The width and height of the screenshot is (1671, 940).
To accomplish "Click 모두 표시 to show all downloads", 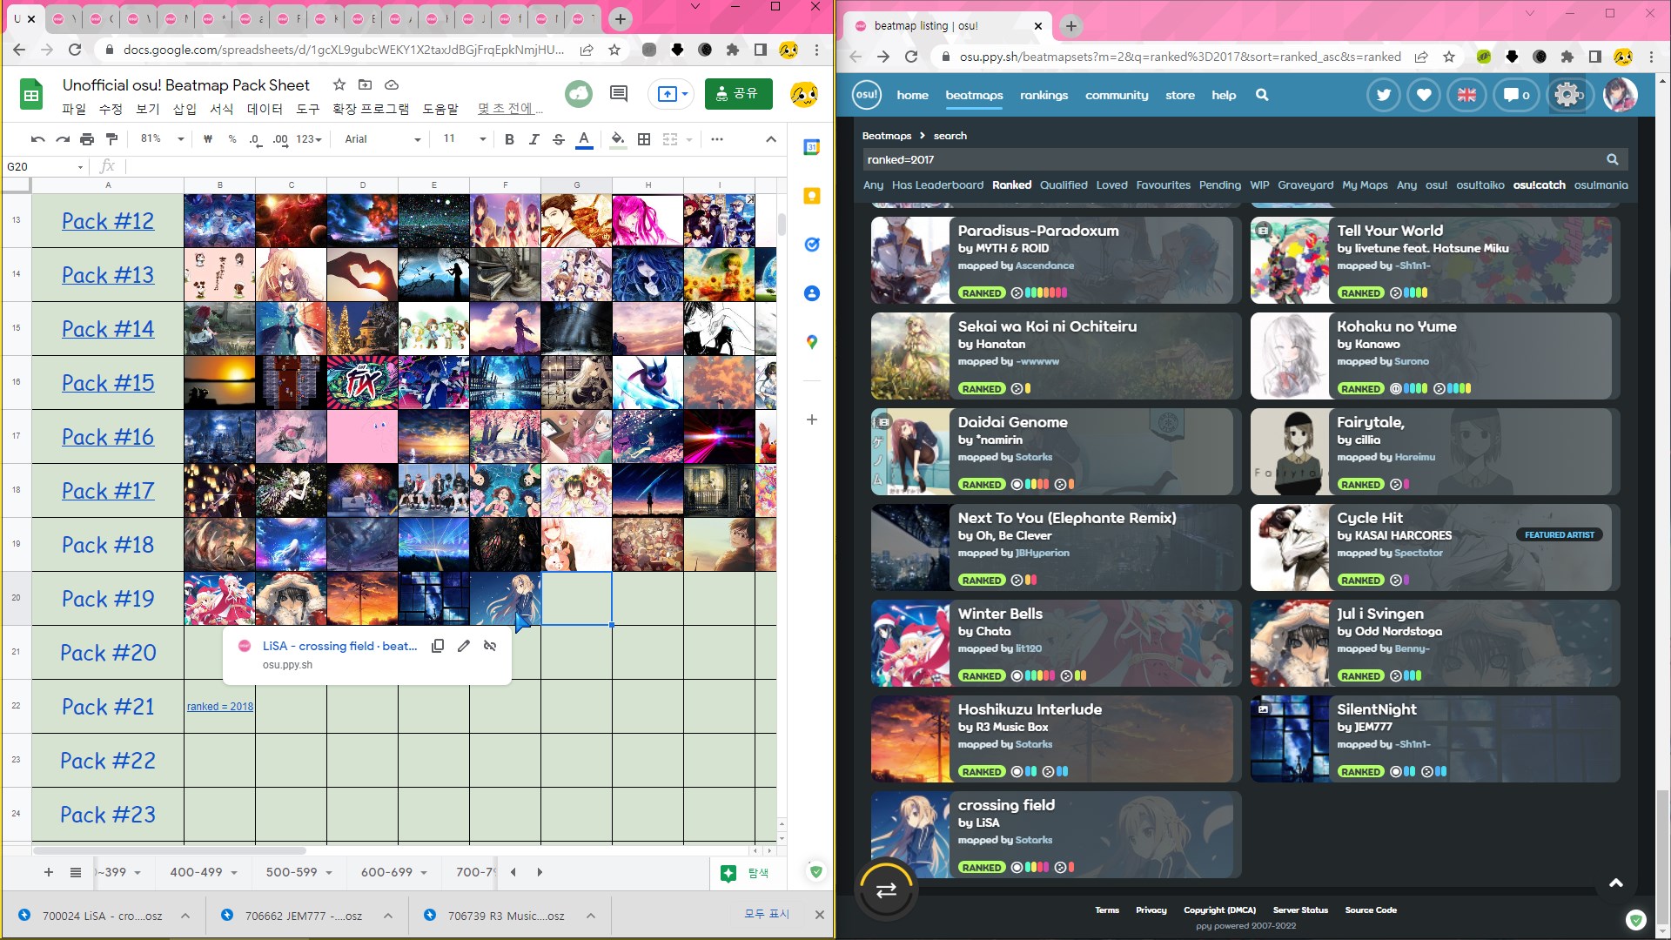I will click(766, 914).
